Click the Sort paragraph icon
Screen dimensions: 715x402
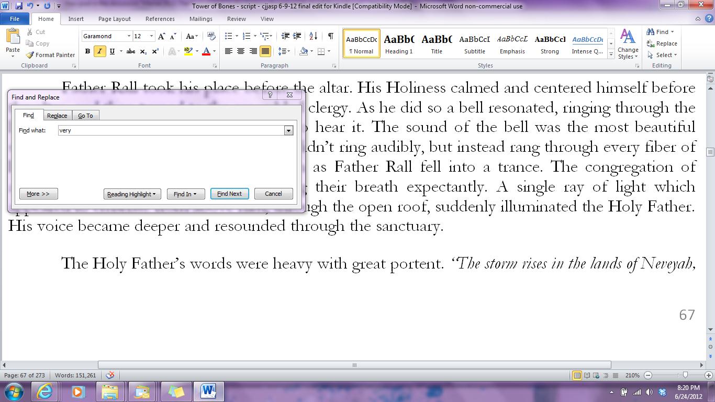(x=313, y=36)
